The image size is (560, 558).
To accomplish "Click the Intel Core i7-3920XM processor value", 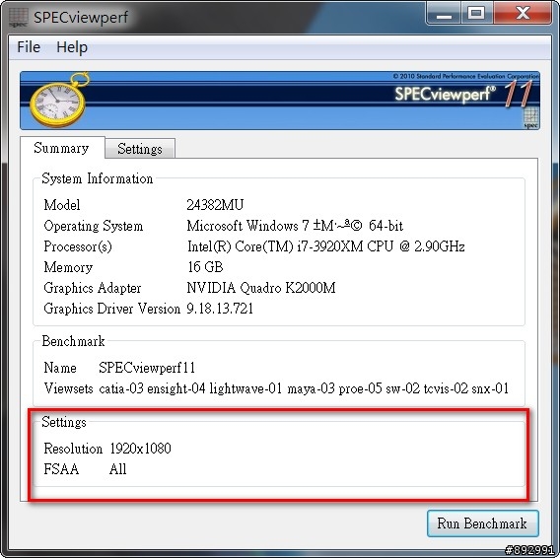I will pyautogui.click(x=326, y=246).
